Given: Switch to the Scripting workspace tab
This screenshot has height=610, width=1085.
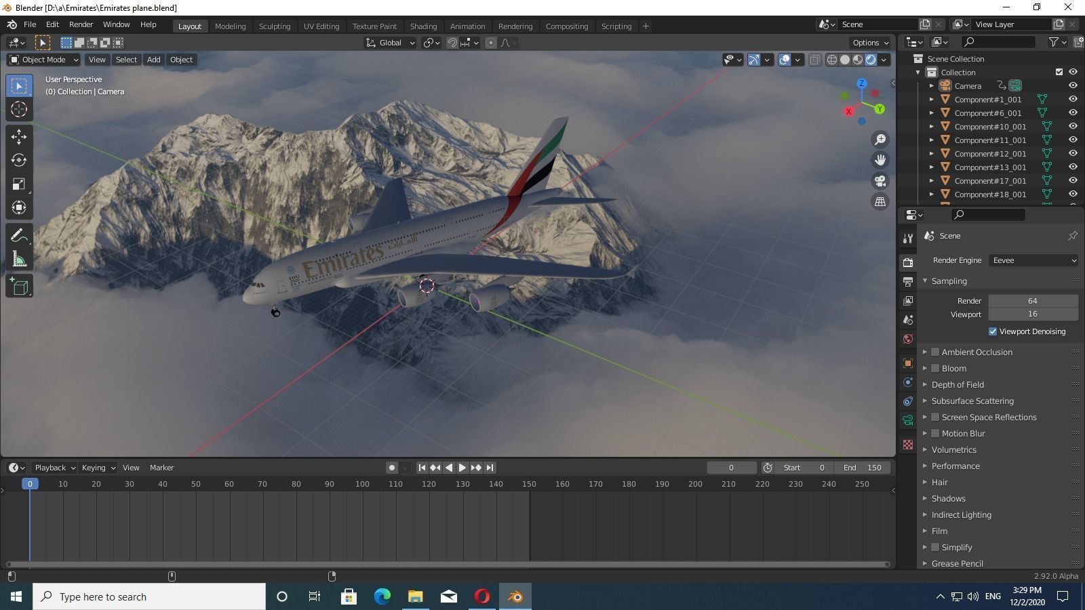Looking at the screenshot, I should coord(616,26).
